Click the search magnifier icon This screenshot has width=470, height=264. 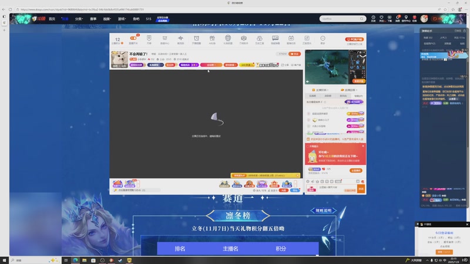click(x=362, y=19)
